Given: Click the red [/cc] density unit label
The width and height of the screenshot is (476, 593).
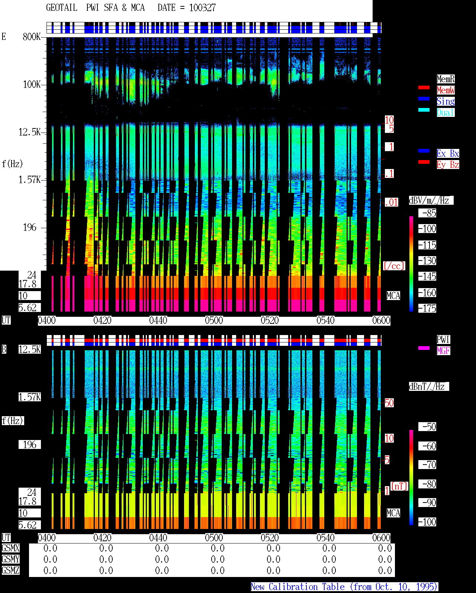Looking at the screenshot, I should point(394,266).
